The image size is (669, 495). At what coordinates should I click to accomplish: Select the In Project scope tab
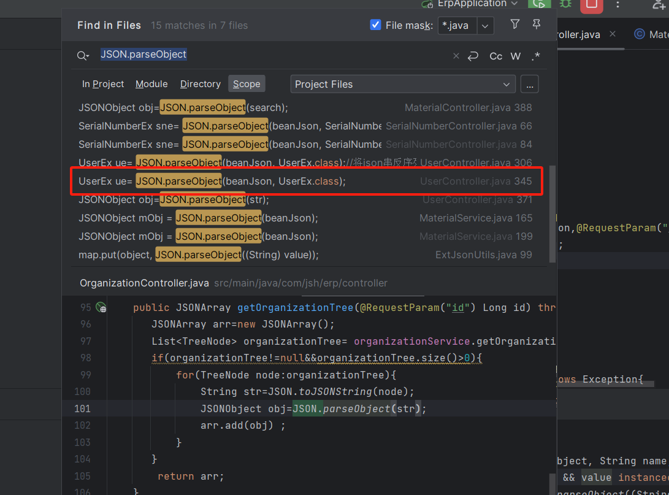click(x=103, y=84)
